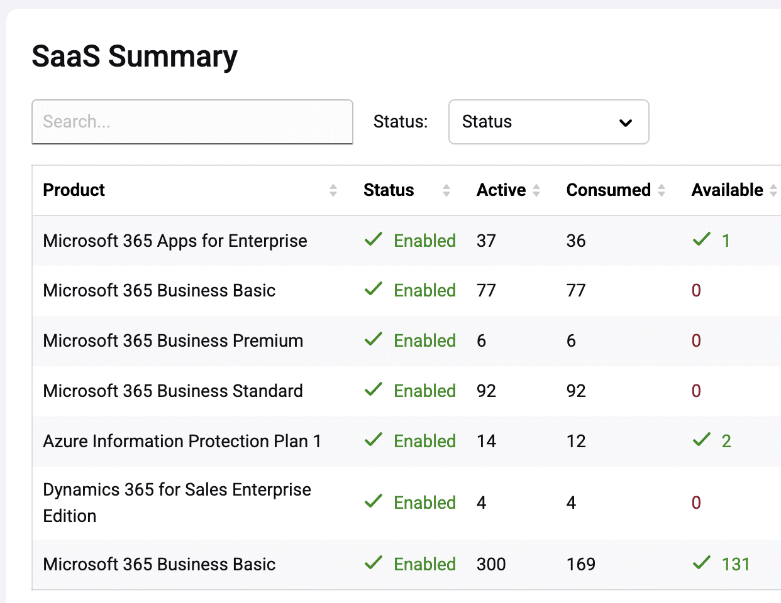781x603 pixels.
Task: Click the Search input field
Action: pos(192,122)
